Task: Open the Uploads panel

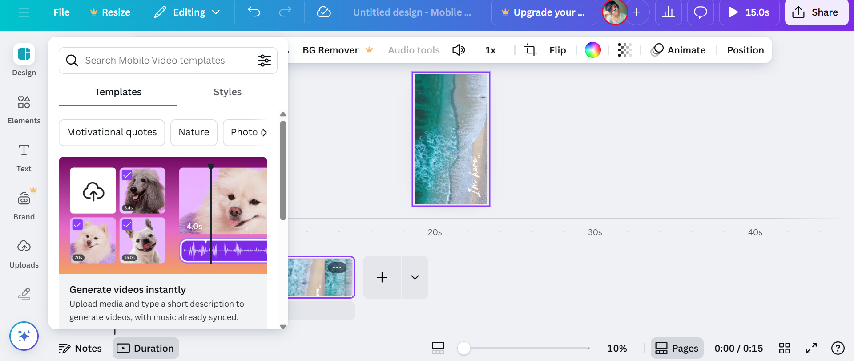Action: pos(24,254)
